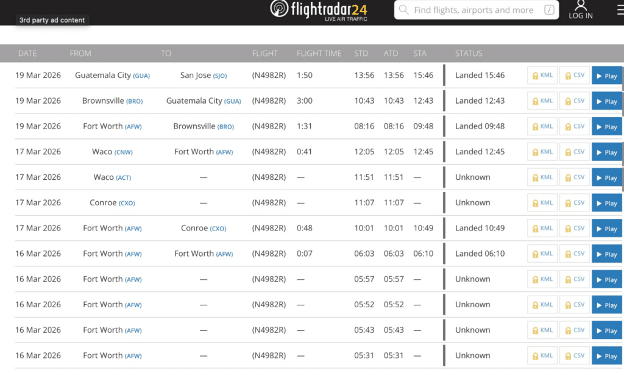
Task: Click the DATE column header
Action: pyautogui.click(x=27, y=54)
